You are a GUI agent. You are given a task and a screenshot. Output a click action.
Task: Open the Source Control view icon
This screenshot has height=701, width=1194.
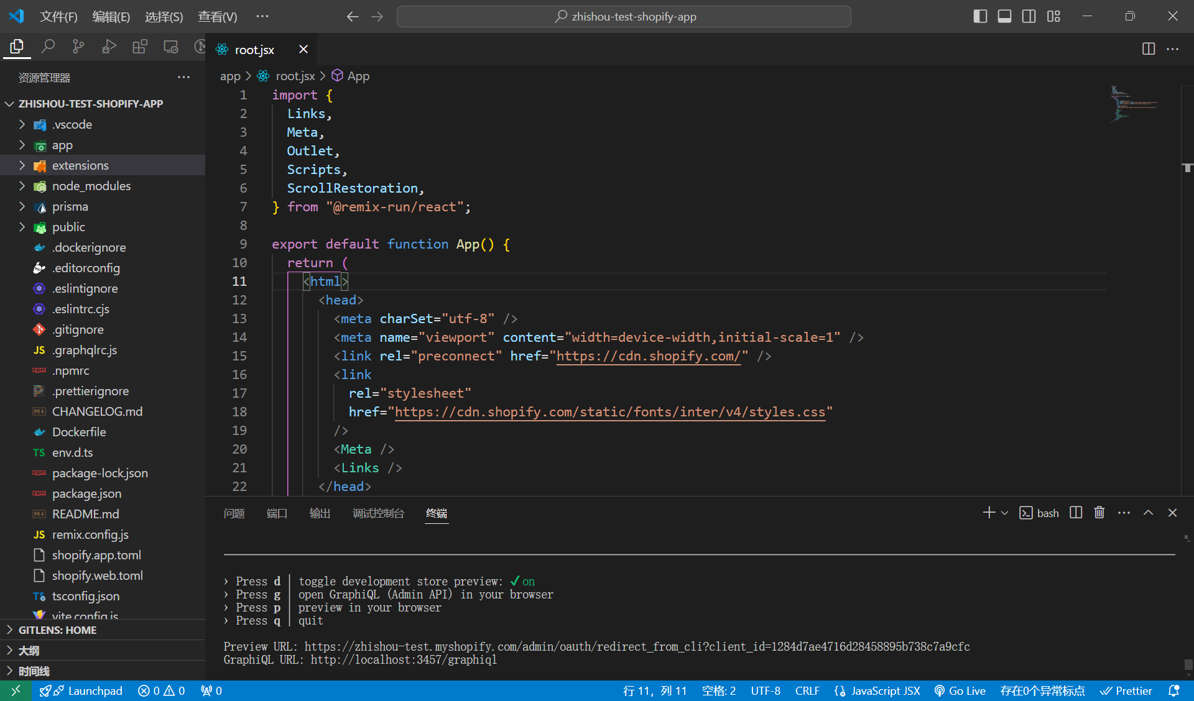pos(78,47)
